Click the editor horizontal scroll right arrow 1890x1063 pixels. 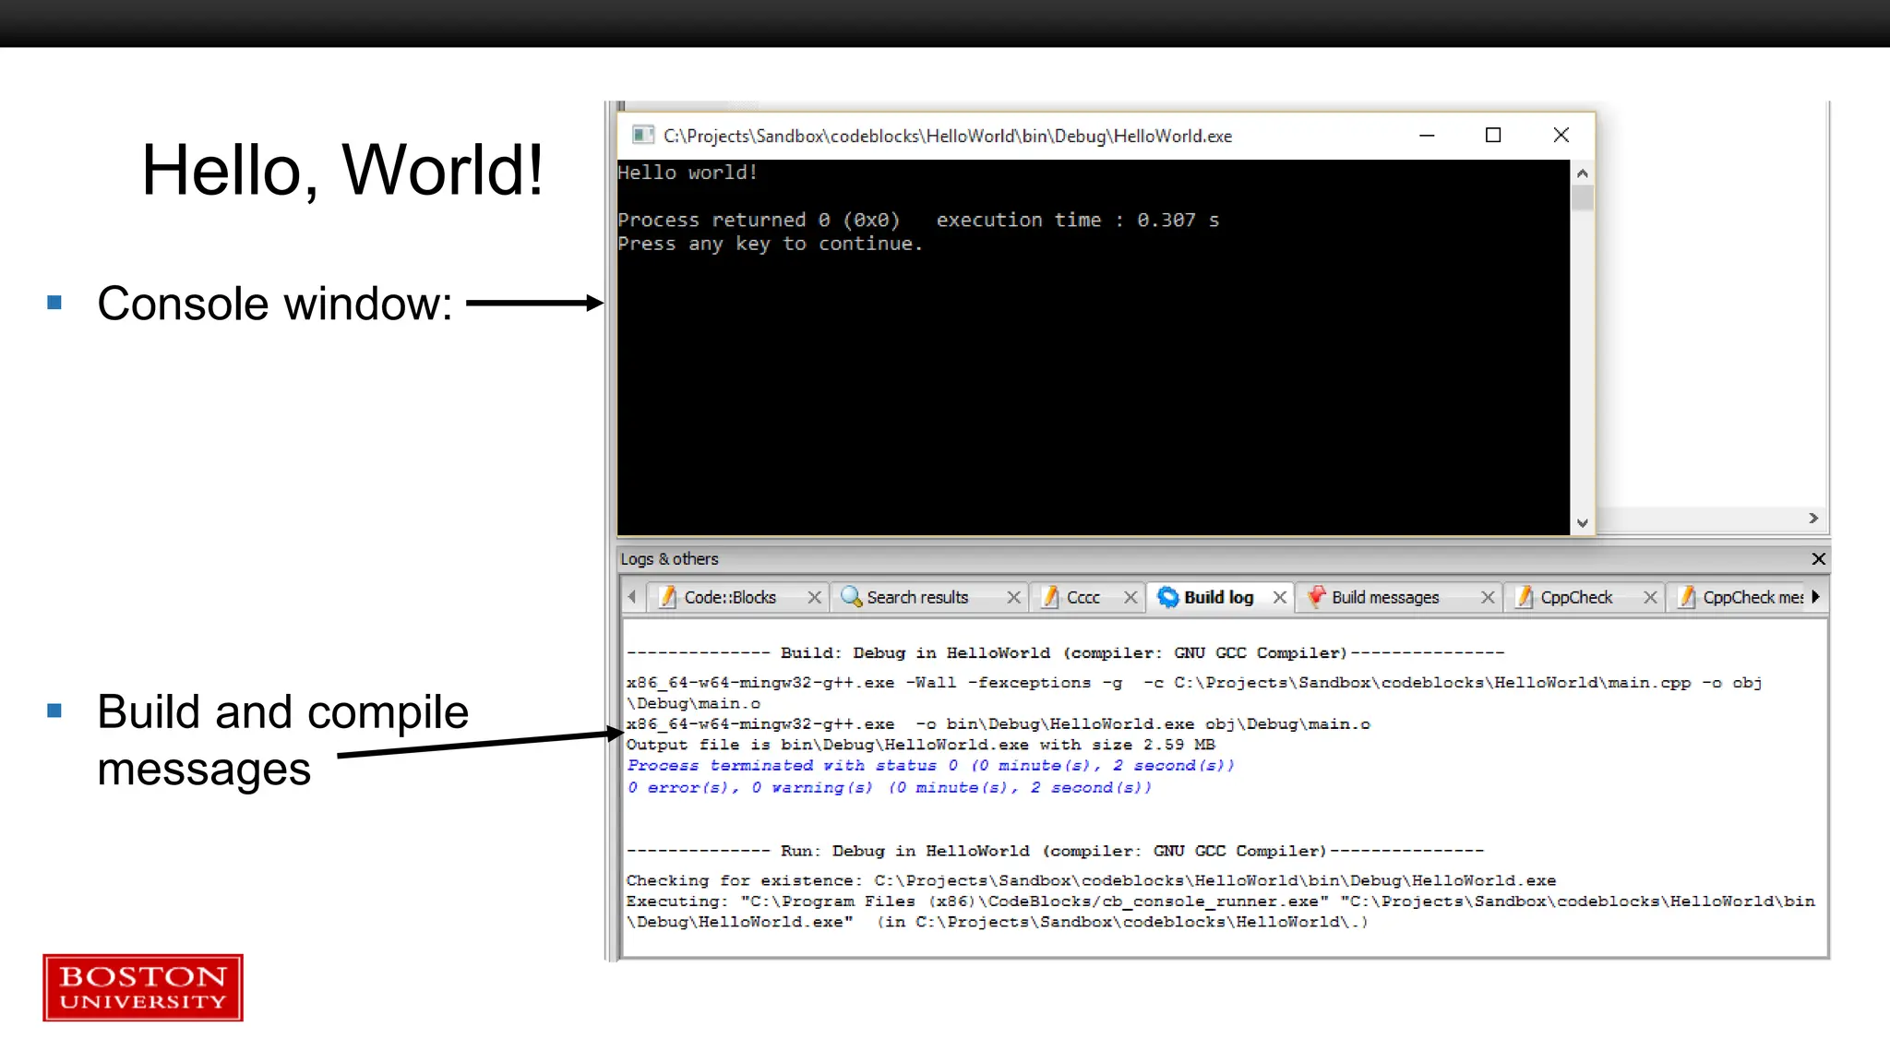(1813, 519)
